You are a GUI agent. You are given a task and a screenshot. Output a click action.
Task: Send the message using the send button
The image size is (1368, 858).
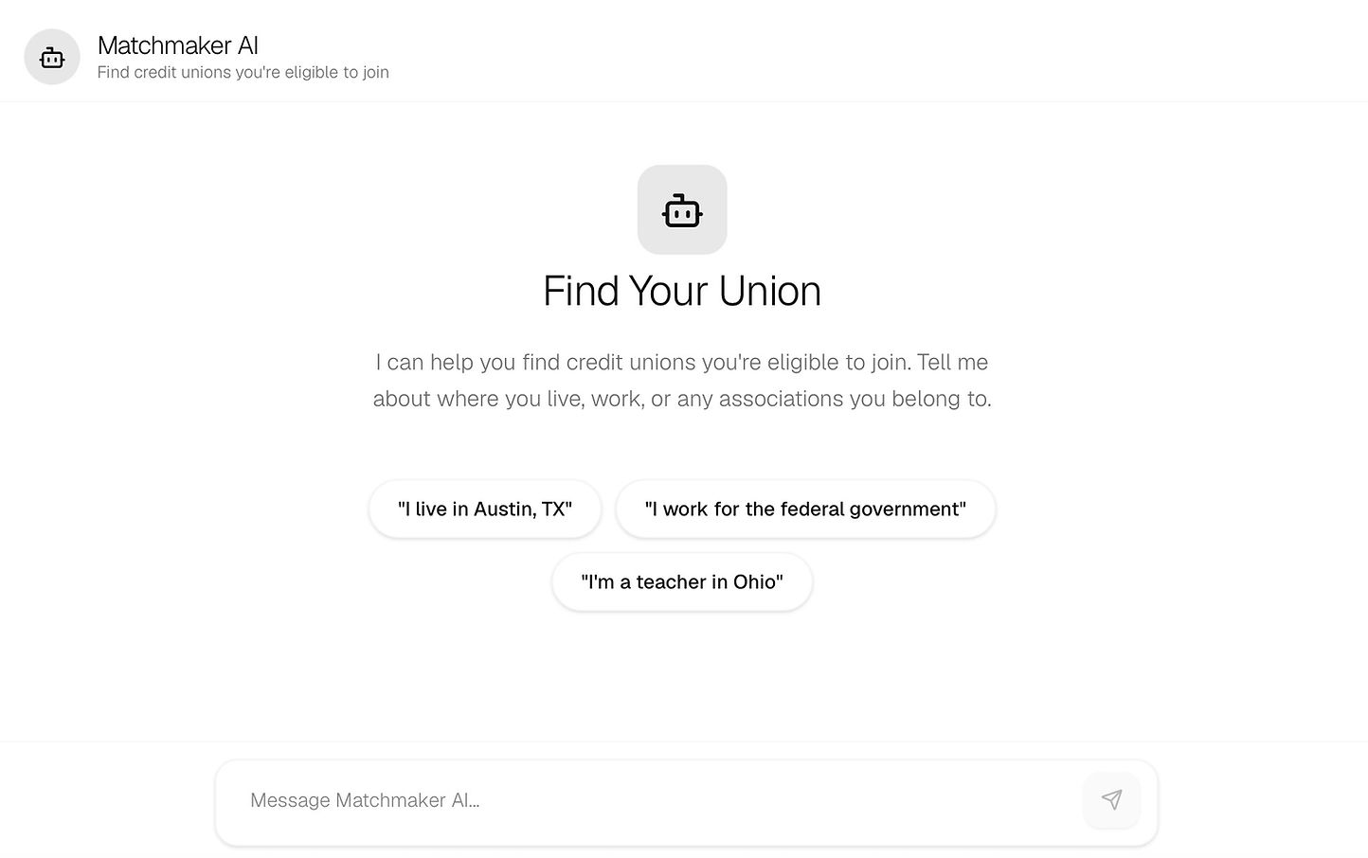(x=1111, y=799)
